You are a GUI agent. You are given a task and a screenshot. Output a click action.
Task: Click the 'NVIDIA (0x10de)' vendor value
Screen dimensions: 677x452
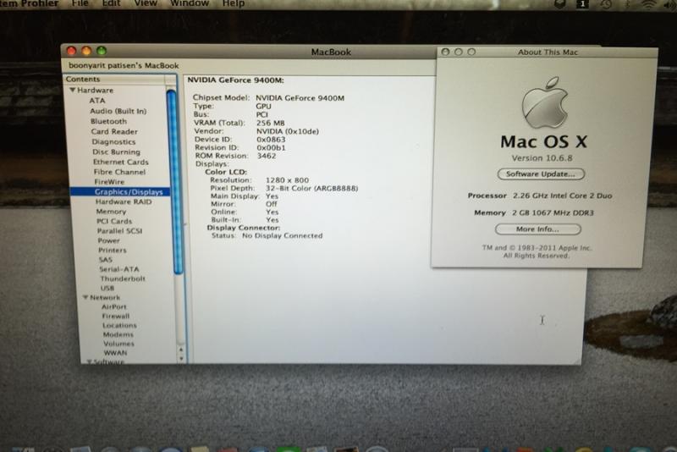(288, 131)
